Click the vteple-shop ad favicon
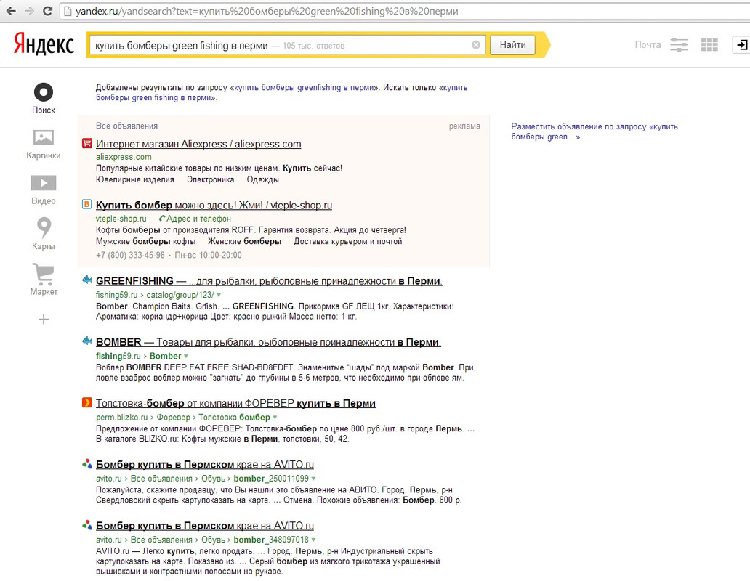Viewport: 750px width, 581px height. pos(86,204)
